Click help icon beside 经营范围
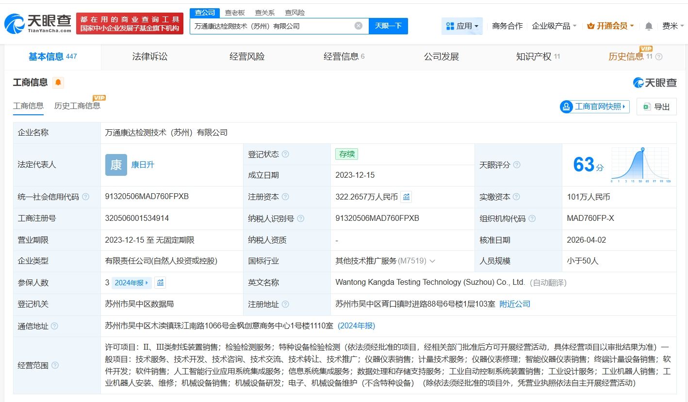 55,365
